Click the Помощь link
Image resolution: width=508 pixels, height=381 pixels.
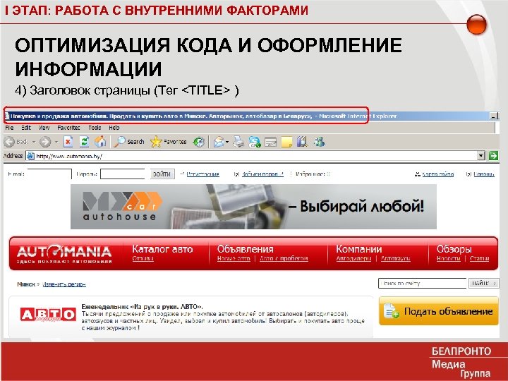click(x=484, y=174)
